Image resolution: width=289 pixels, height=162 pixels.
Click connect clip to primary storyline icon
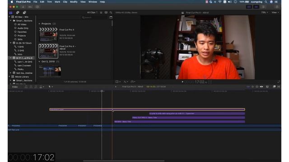tap(26, 87)
